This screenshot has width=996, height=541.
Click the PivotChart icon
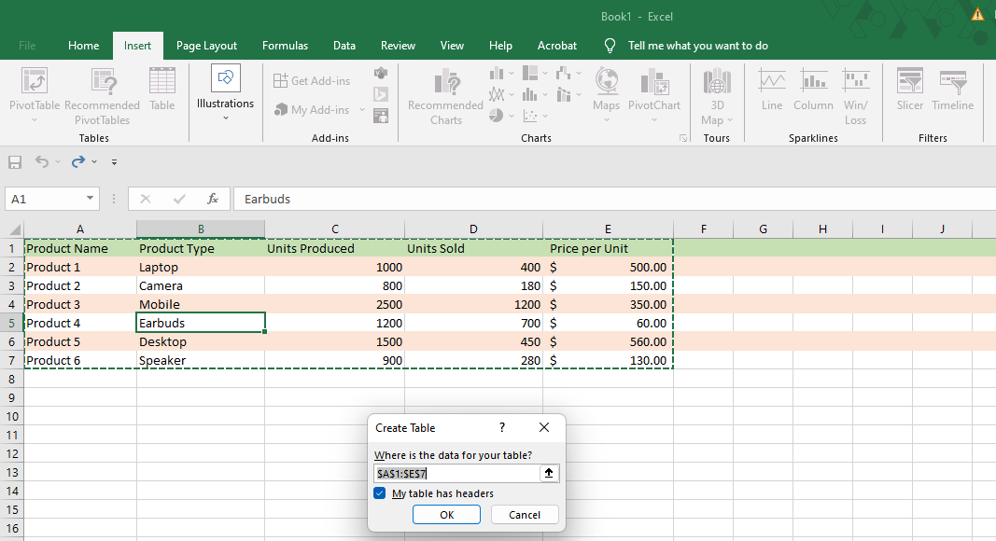pyautogui.click(x=654, y=82)
